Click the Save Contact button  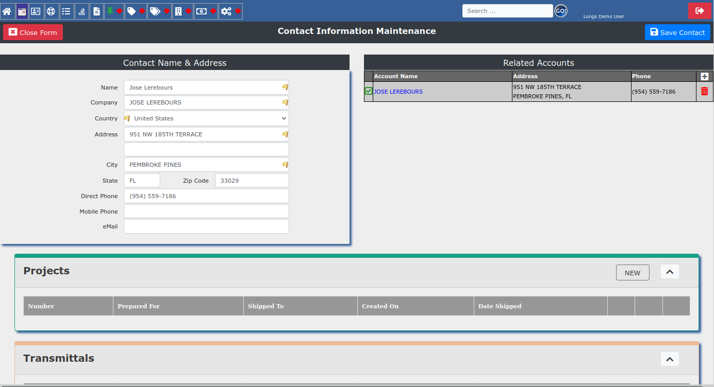coord(677,32)
